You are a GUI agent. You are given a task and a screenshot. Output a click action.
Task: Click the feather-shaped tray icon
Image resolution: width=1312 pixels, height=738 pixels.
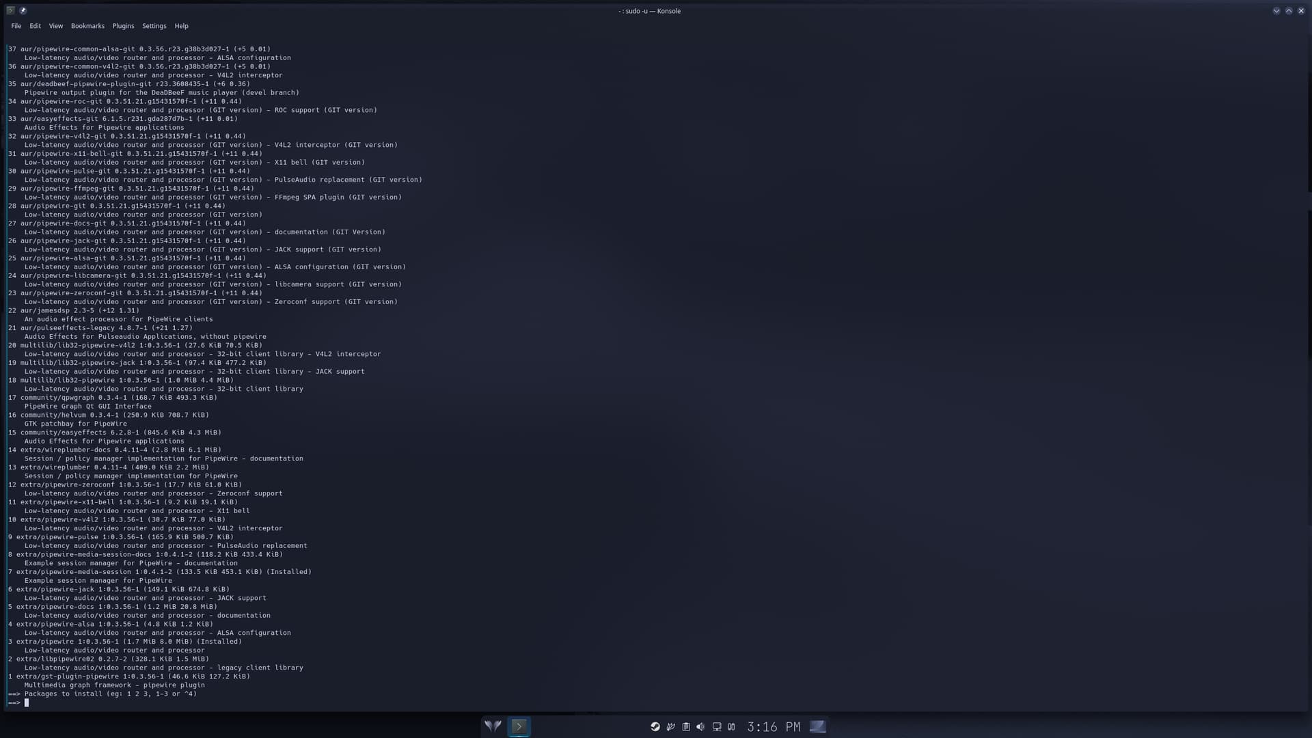pos(671,726)
